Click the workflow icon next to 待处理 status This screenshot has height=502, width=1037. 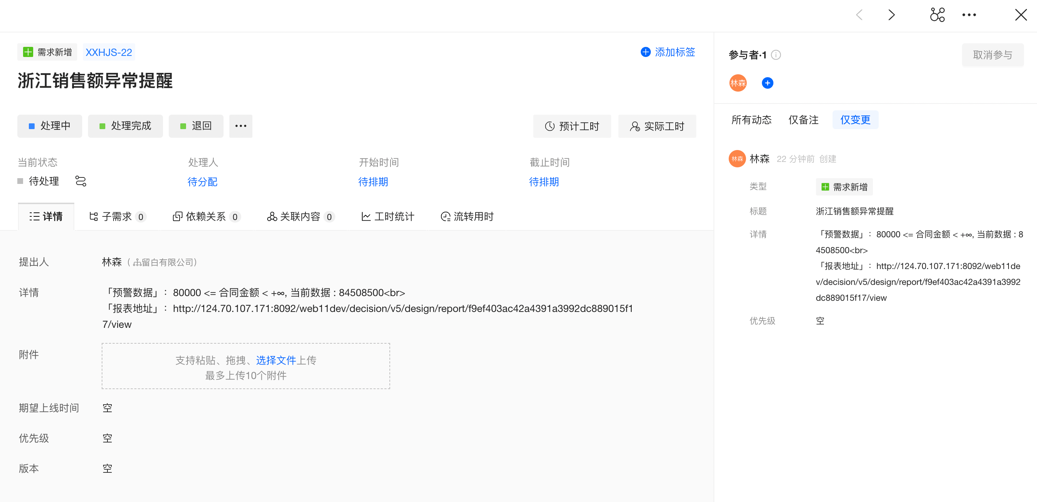tap(80, 181)
